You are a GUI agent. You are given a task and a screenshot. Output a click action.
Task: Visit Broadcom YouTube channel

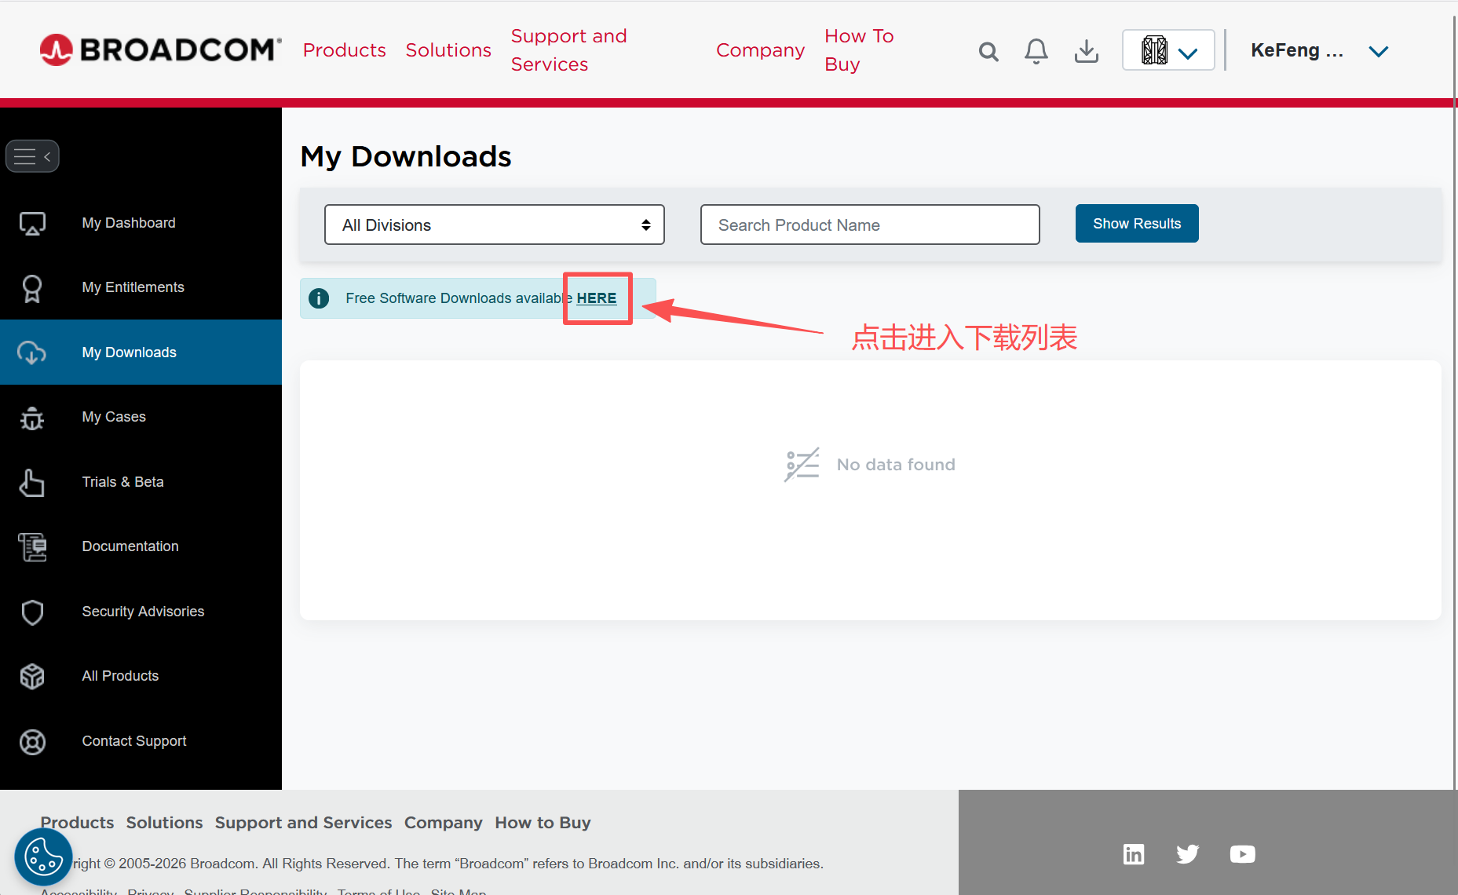click(1243, 854)
